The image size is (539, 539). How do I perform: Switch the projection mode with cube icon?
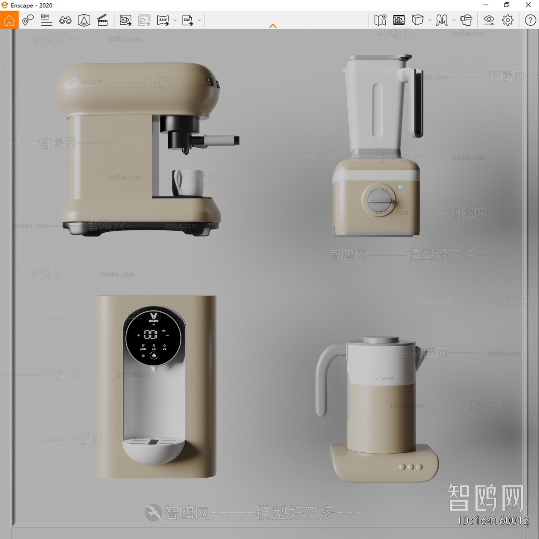point(417,20)
